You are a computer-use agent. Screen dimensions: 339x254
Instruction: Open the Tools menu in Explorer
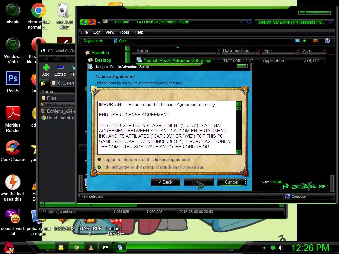124,32
